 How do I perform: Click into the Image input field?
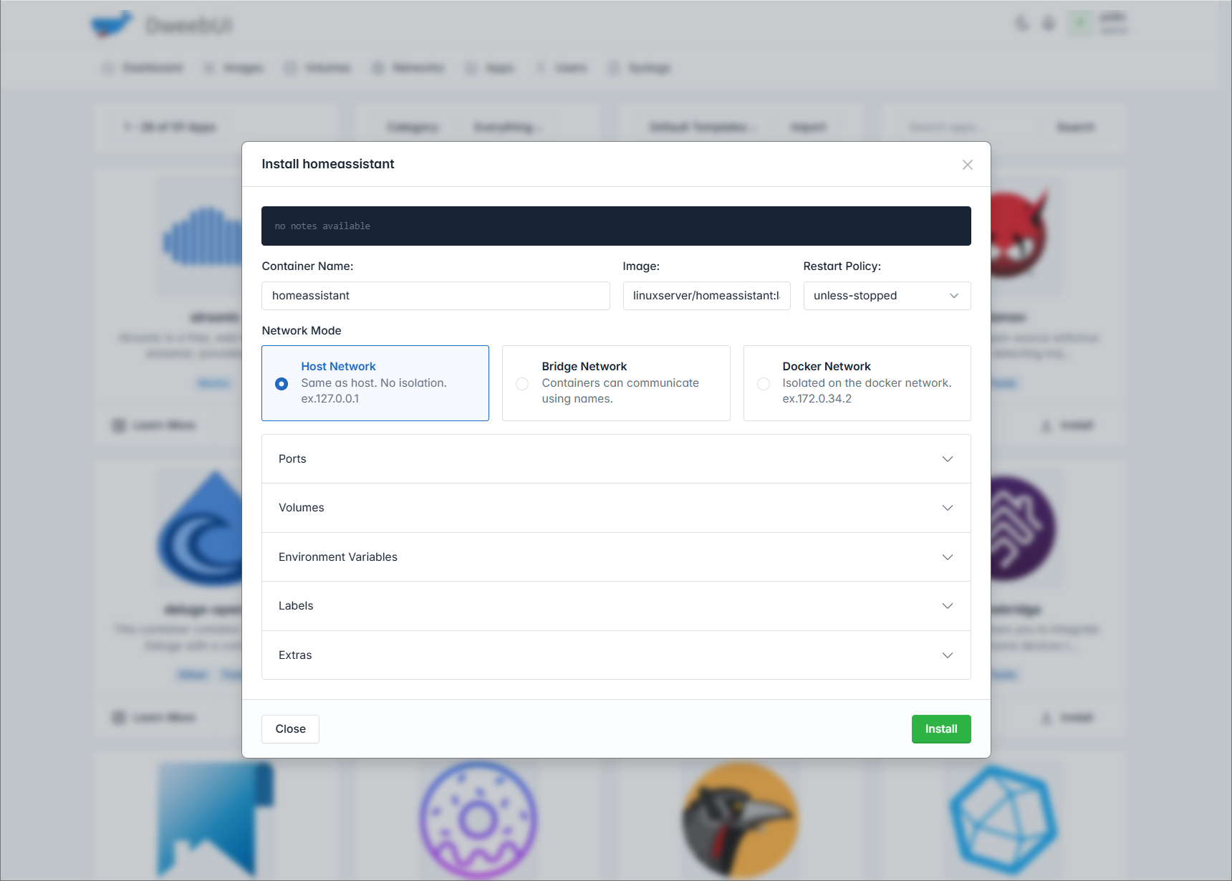(706, 296)
